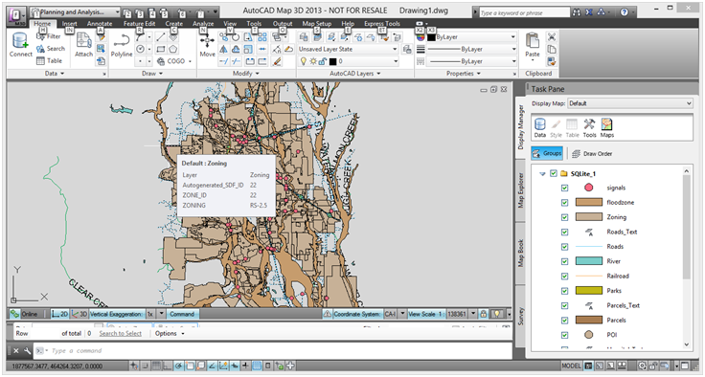
Task: Click the Command button on status bar
Action: pyautogui.click(x=182, y=314)
